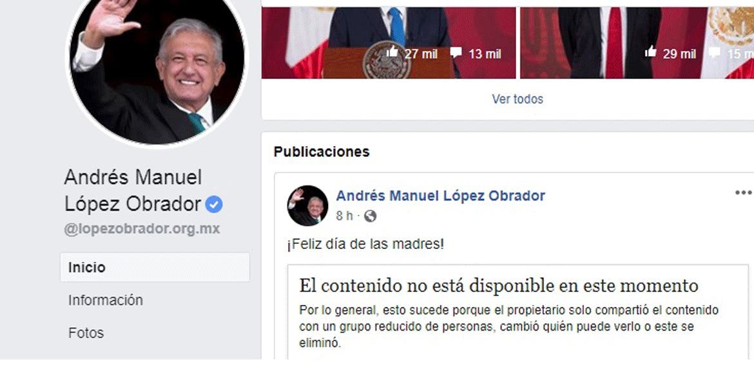
Task: Click the comment icon showing 13 mil
Action: tap(456, 53)
